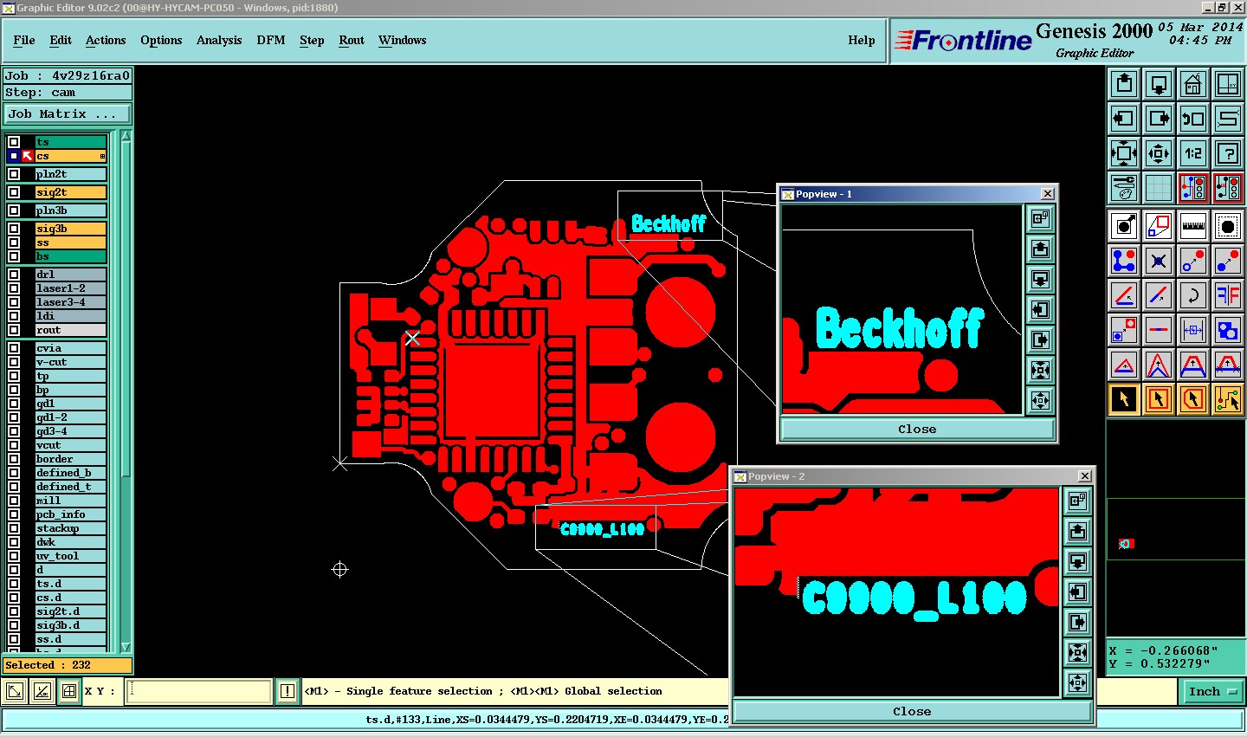Choose the net selection mode icon
The height and width of the screenshot is (737, 1247).
click(1228, 399)
